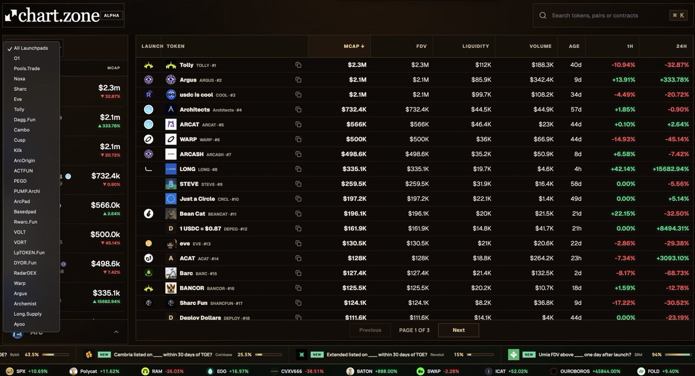Click the launchpad icon in Tolly row

(x=148, y=65)
